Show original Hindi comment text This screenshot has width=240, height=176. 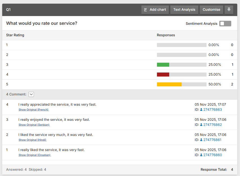pos(33,140)
